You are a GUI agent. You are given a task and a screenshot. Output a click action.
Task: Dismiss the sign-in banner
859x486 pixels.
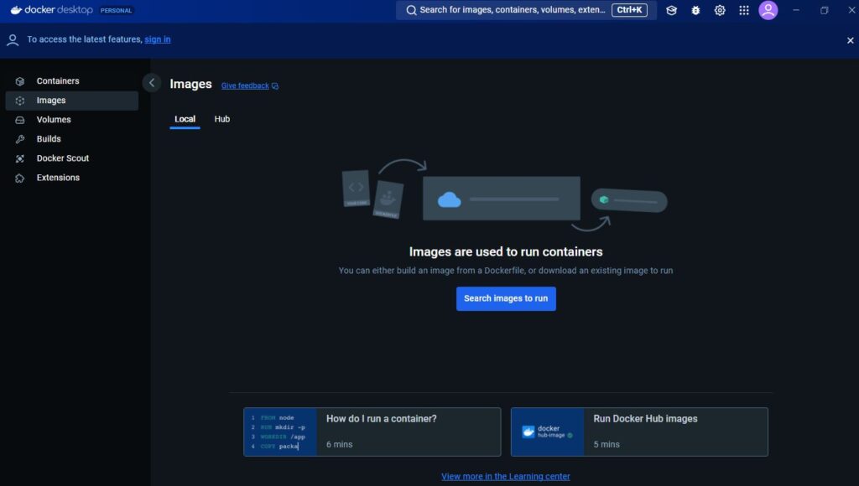coord(850,40)
